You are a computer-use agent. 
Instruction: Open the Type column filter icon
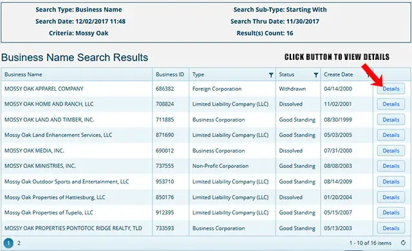click(x=271, y=75)
